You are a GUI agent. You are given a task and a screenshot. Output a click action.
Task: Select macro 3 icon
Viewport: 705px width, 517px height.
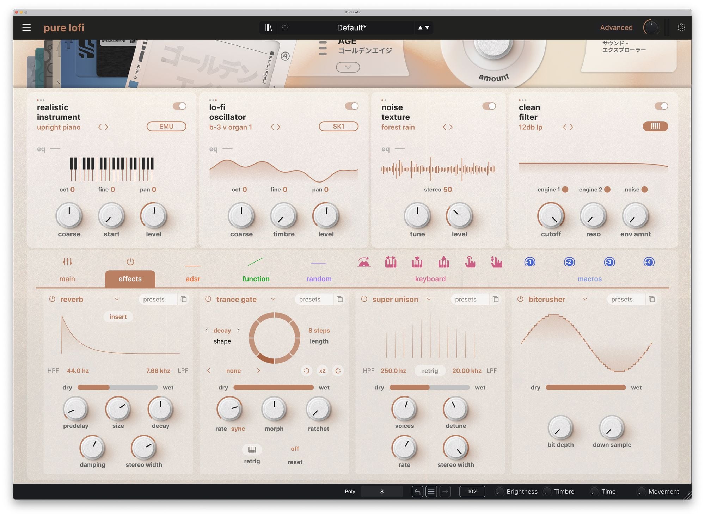pos(609,262)
